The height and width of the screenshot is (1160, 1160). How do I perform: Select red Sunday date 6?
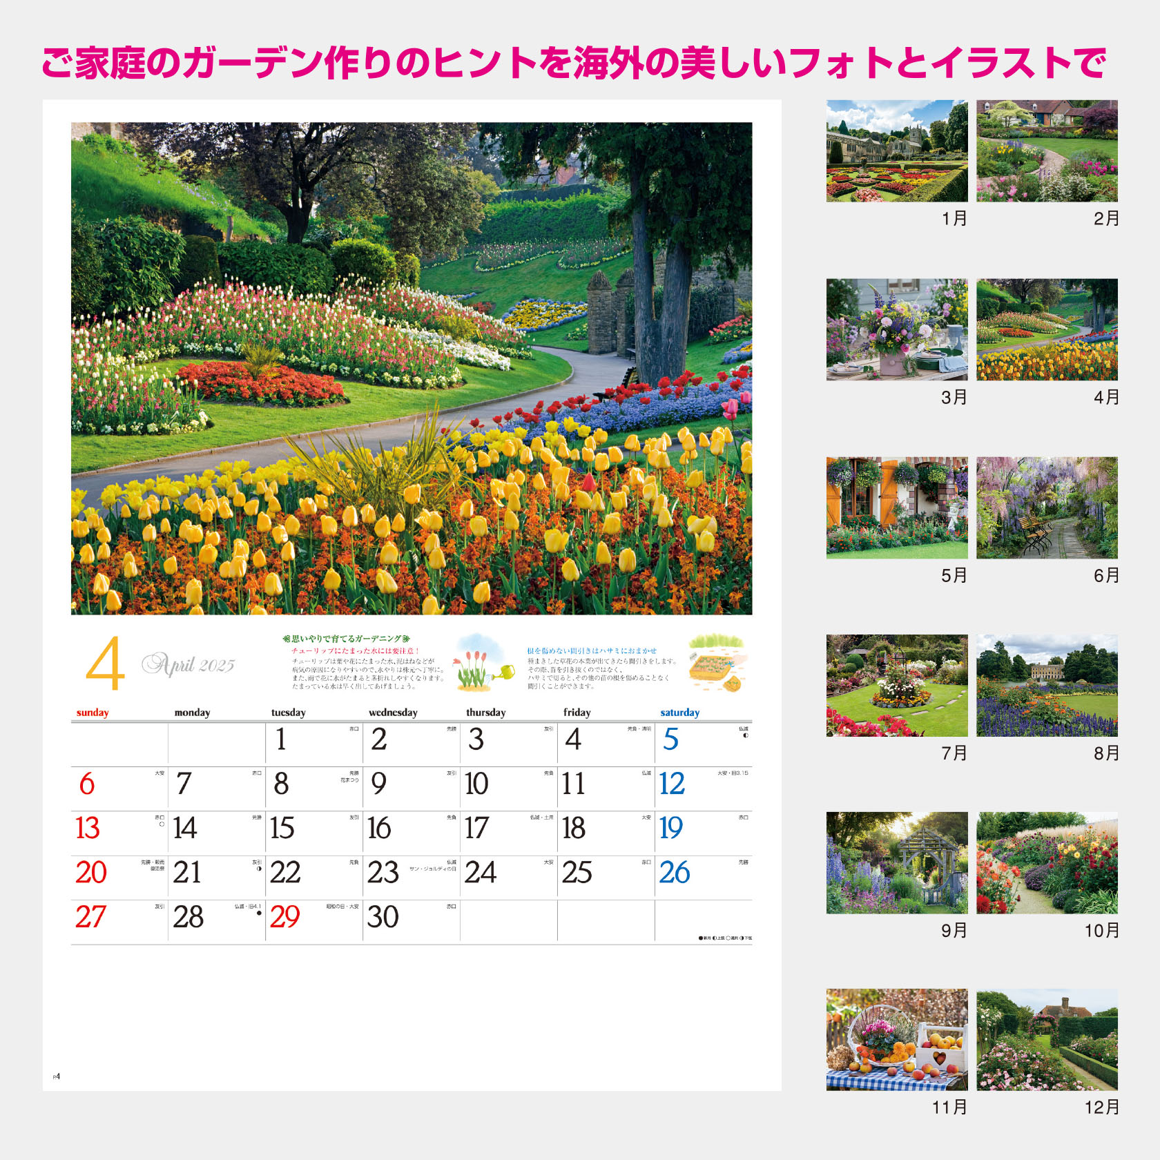86,784
